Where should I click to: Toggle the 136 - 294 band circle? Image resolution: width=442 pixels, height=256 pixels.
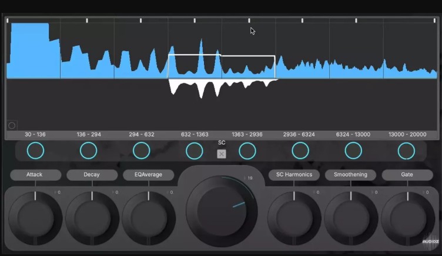point(88,151)
